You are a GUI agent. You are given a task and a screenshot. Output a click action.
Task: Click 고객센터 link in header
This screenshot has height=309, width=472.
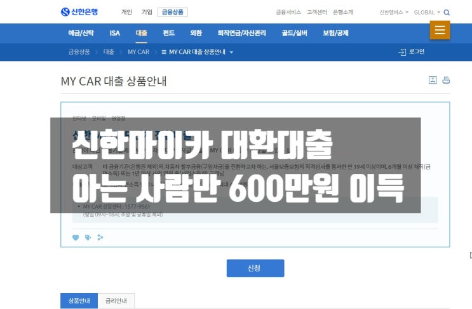pyautogui.click(x=317, y=12)
